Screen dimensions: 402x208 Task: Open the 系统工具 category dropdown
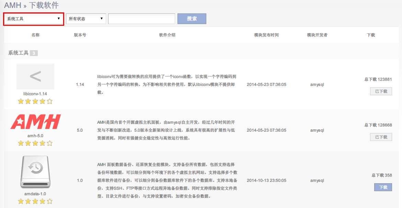pyautogui.click(x=34, y=19)
